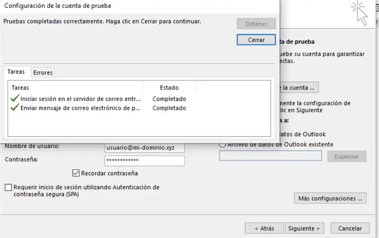
Task: Open Más configuraciones dialog
Action: (x=330, y=198)
